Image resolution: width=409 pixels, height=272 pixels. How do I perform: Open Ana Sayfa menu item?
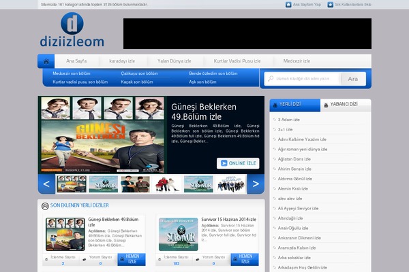tap(76, 61)
